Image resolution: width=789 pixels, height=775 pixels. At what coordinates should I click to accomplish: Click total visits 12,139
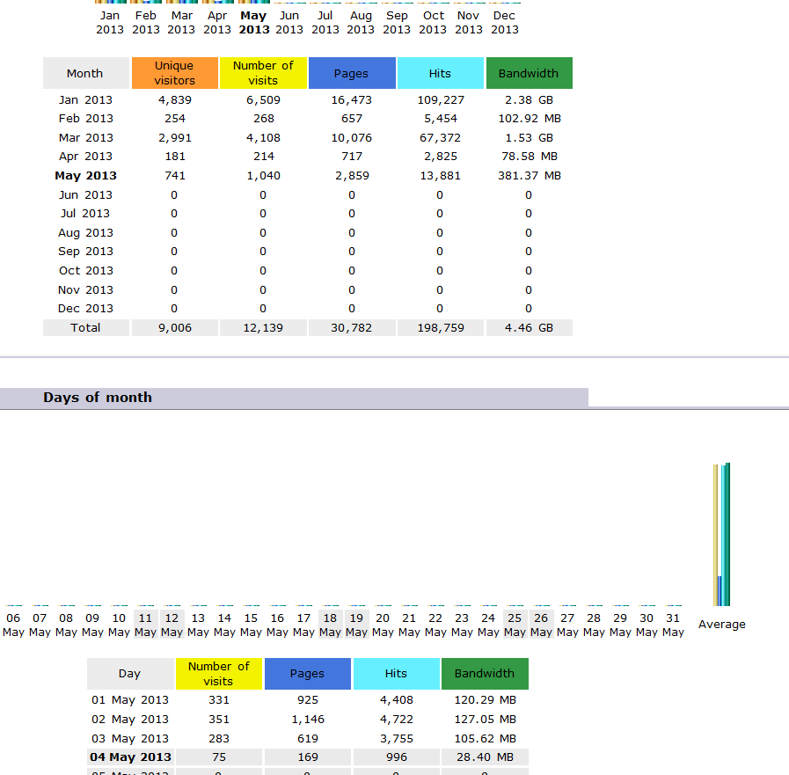click(x=263, y=327)
